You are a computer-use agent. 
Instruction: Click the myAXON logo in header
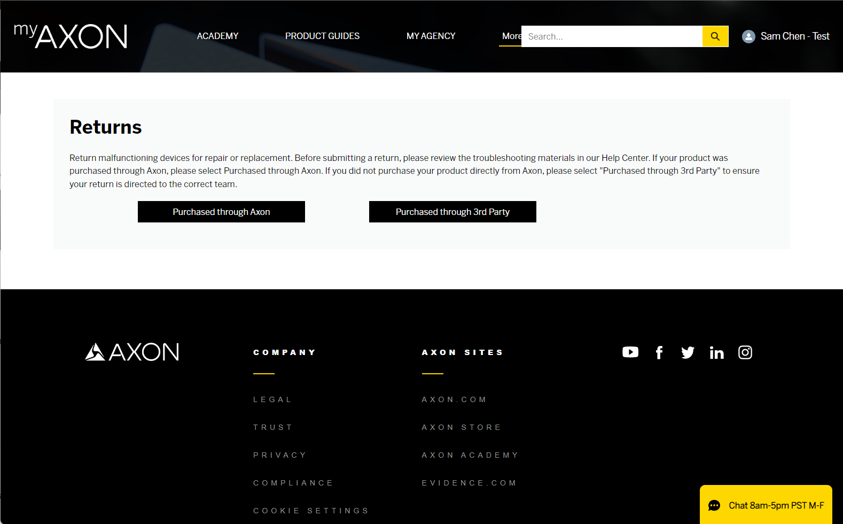tap(71, 36)
